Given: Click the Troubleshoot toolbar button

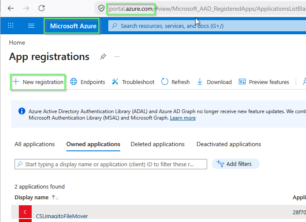Looking at the screenshot, I should [133, 82].
